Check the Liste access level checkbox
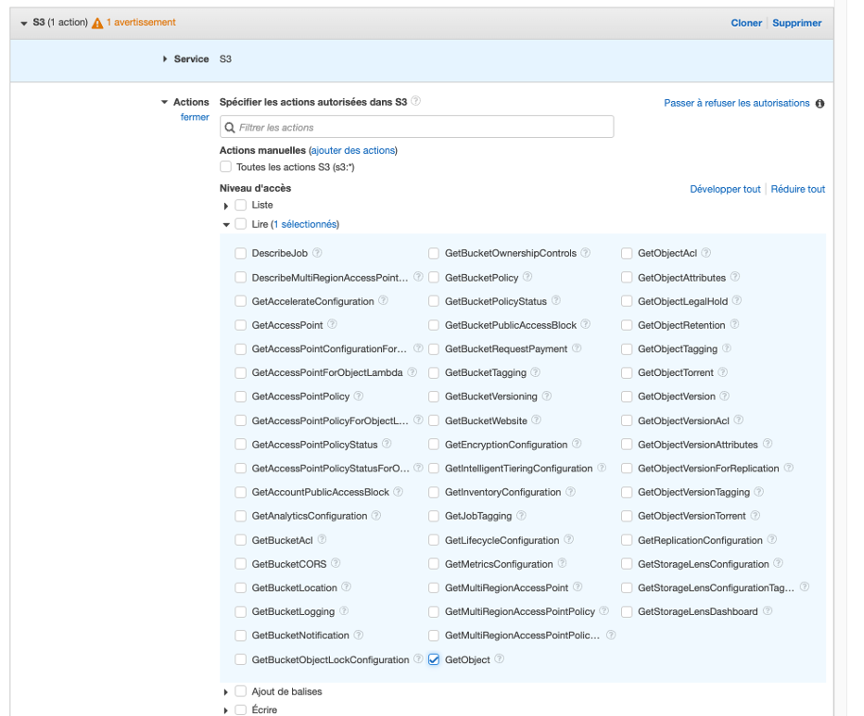Screen dimensions: 864x716 [x=240, y=205]
